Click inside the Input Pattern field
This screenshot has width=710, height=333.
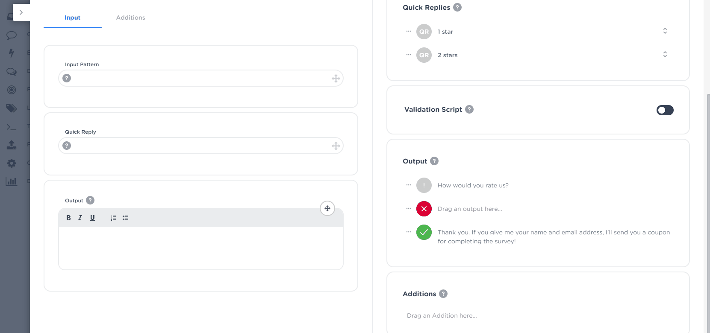tap(201, 78)
